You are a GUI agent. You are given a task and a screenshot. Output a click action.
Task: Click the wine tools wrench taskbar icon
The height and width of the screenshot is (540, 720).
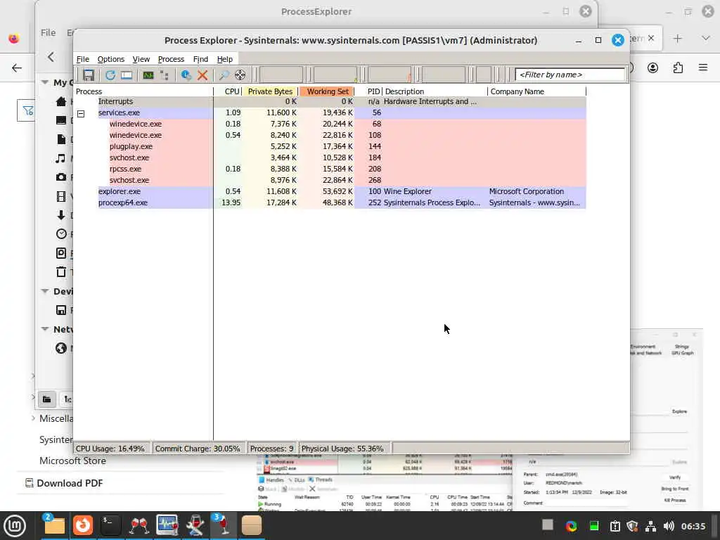(195, 525)
